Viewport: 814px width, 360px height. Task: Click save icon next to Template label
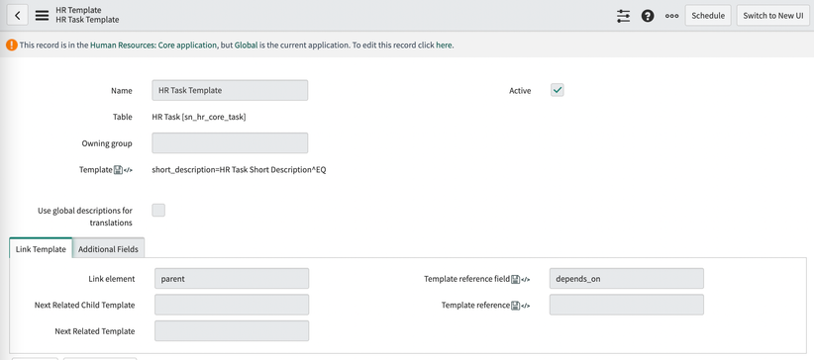pos(117,170)
